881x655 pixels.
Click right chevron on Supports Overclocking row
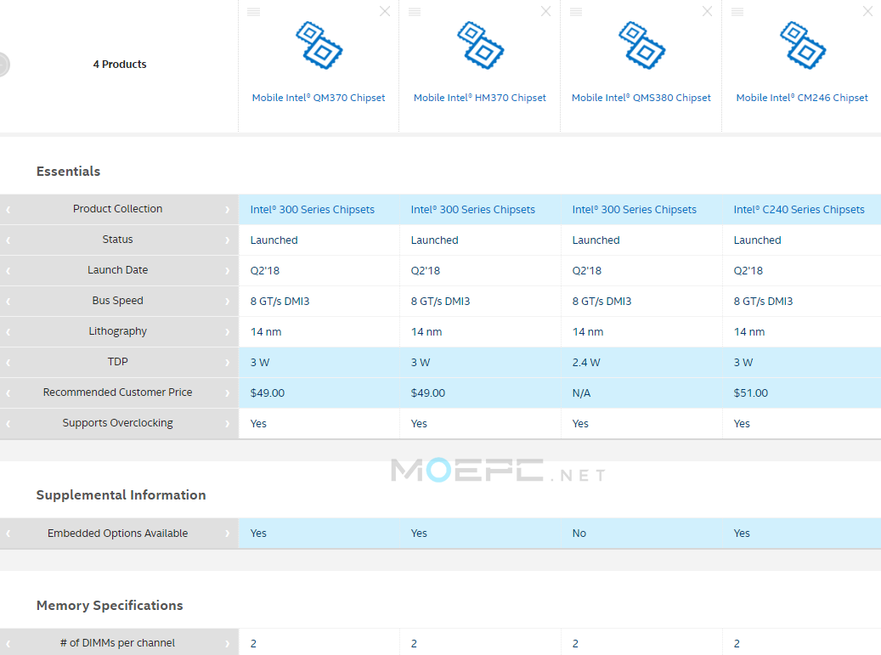(227, 424)
